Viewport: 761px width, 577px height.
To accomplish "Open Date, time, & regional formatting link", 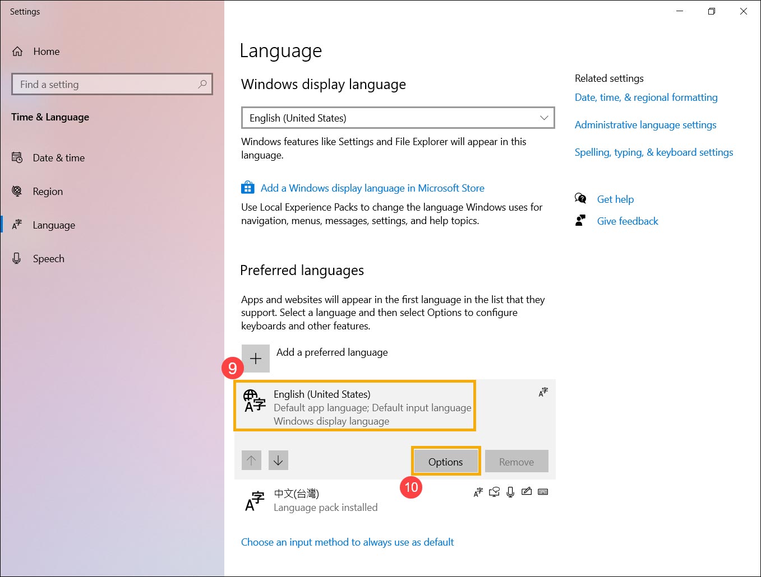I will (646, 97).
